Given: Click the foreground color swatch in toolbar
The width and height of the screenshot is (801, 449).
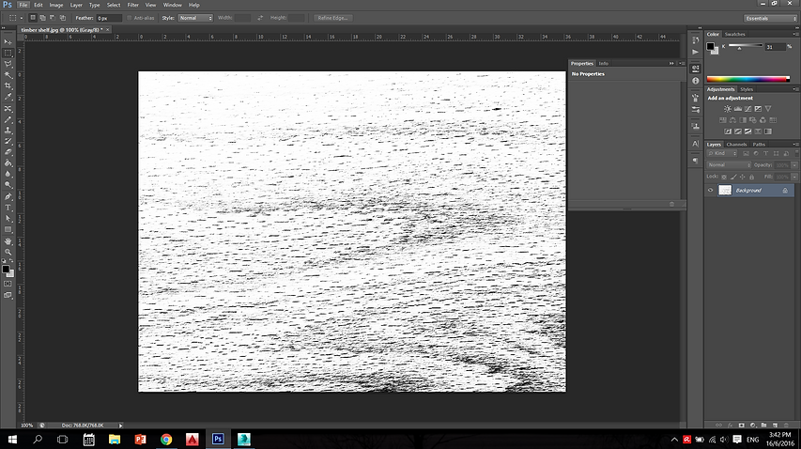Looking at the screenshot, I should (6, 270).
